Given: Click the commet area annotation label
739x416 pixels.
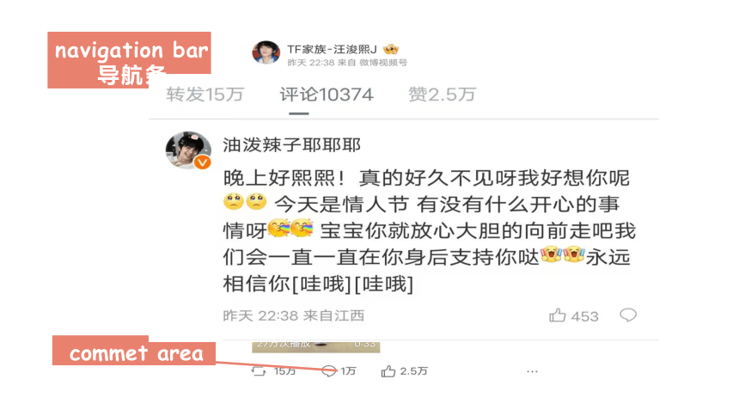Looking at the screenshot, I should [134, 351].
